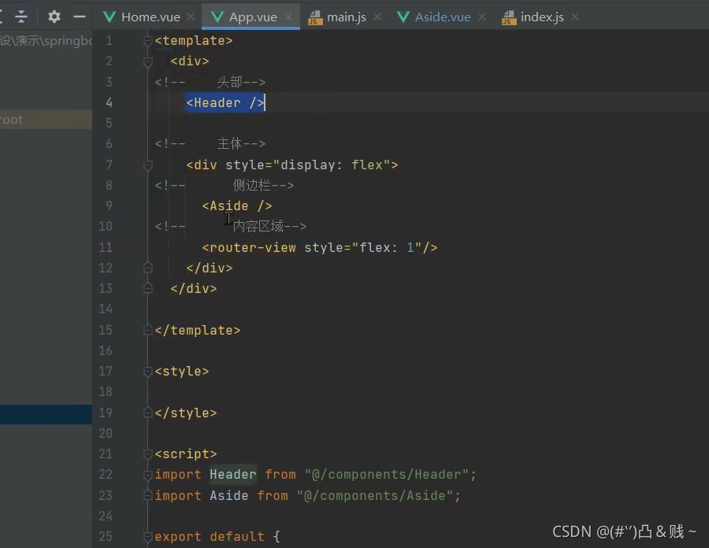Collapse the <script> block on line 21
Screen dimensions: 709x548
click(x=147, y=454)
